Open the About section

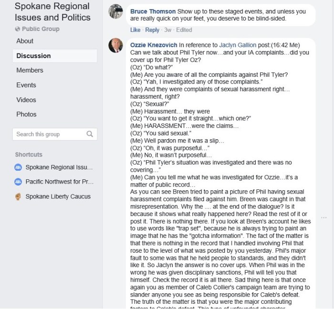point(25,41)
